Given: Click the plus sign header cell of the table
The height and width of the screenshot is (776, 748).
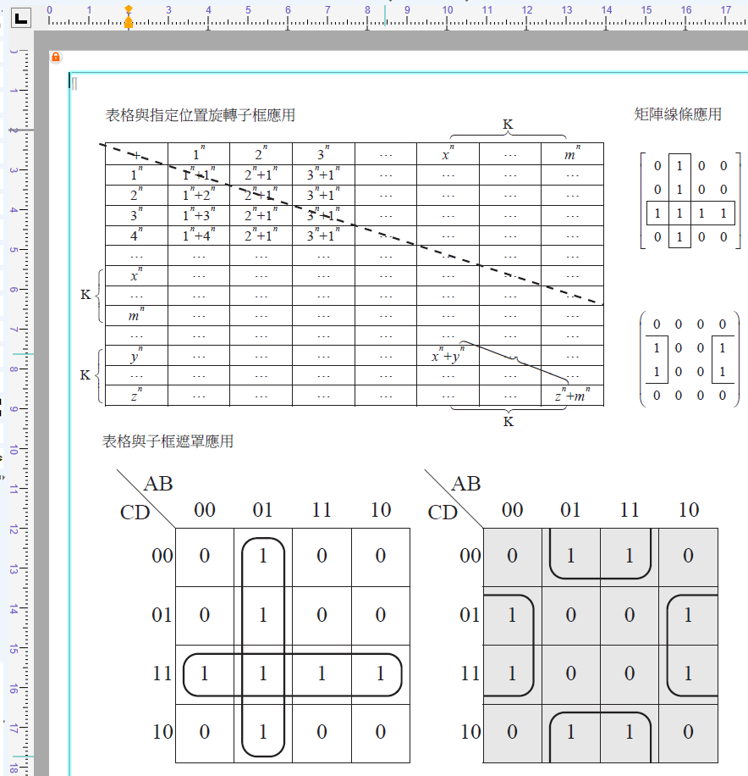Looking at the screenshot, I should click(x=136, y=154).
